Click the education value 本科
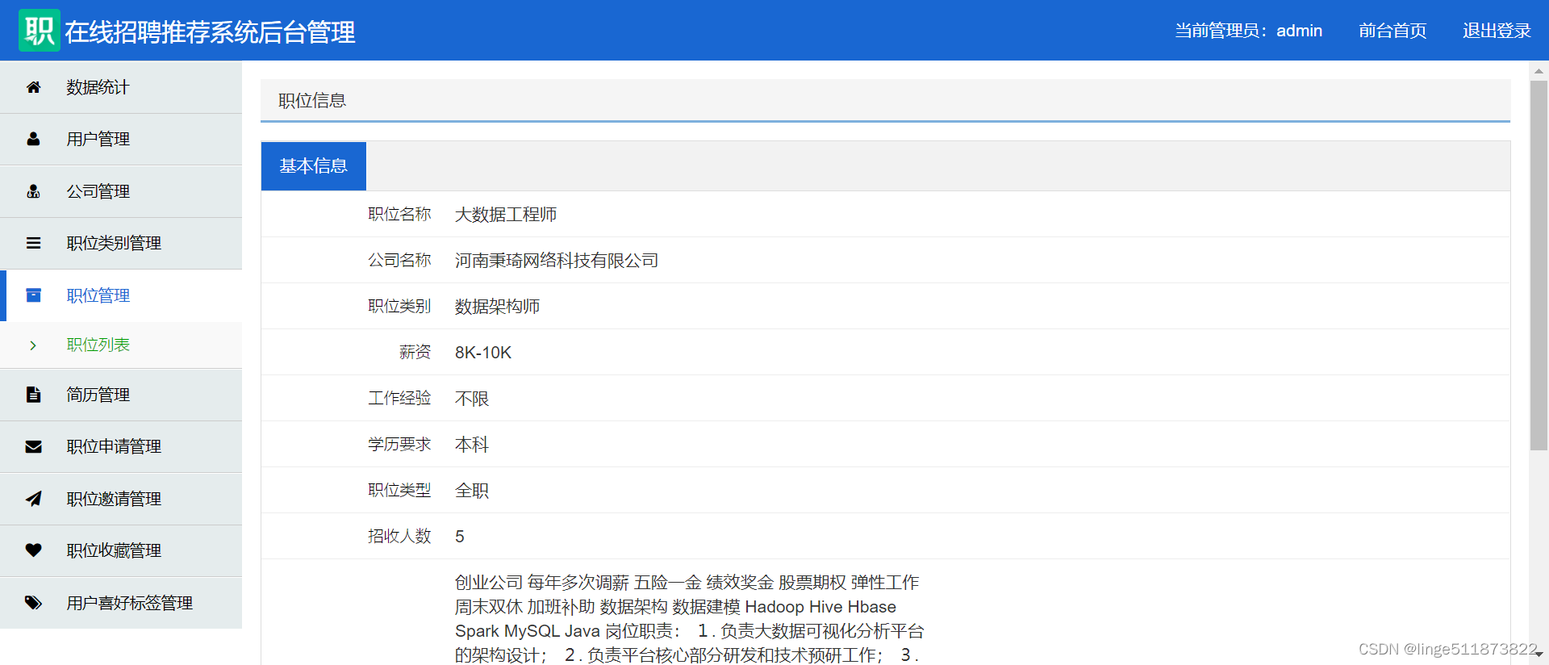The width and height of the screenshot is (1549, 665). pyautogui.click(x=472, y=445)
